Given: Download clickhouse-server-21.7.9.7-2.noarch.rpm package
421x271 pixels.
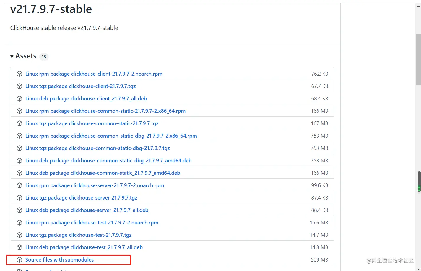Looking at the screenshot, I should [95, 185].
